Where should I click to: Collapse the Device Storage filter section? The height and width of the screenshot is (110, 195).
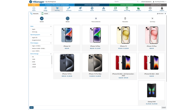pyautogui.click(x=51, y=54)
